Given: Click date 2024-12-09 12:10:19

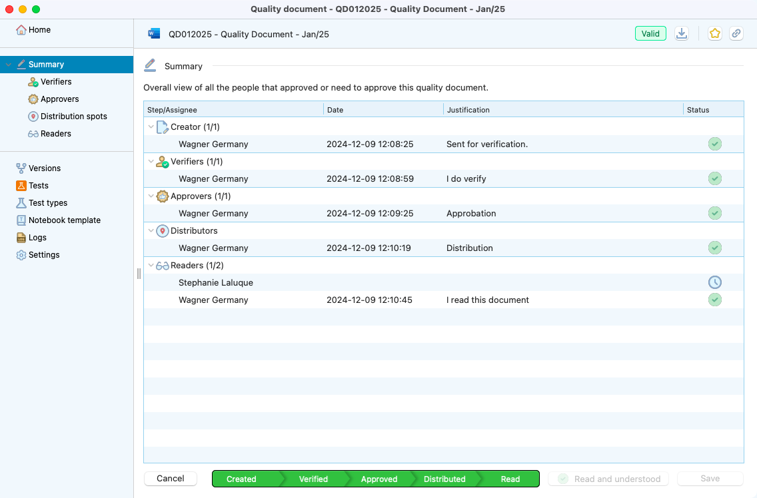Looking at the screenshot, I should point(369,248).
